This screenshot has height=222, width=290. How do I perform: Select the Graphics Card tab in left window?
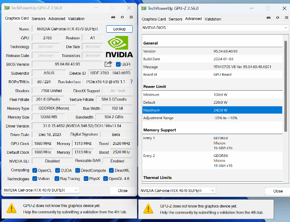17,18
